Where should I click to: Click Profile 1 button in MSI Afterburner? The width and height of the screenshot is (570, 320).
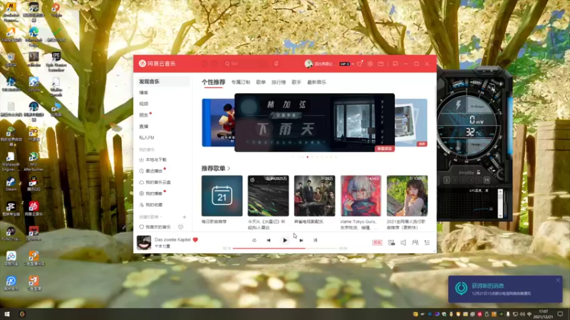coord(447,180)
